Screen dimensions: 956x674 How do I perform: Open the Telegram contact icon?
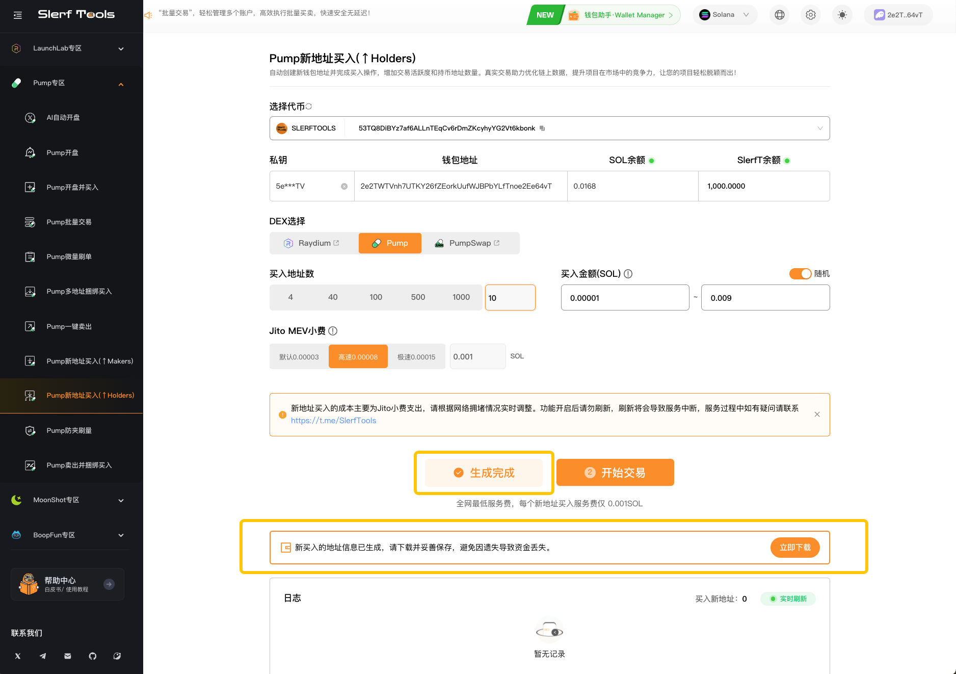click(43, 656)
